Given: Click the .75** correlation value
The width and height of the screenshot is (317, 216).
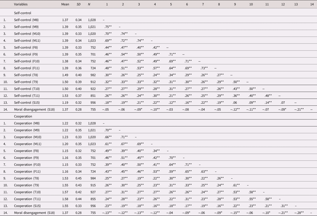Looking at the screenshot, I should coord(108,26).
